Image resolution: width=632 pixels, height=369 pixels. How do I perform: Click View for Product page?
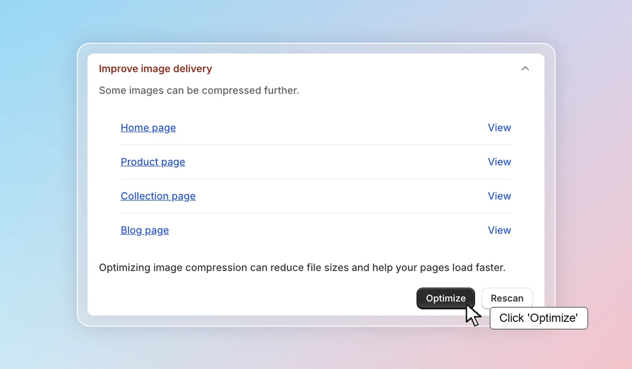pos(499,162)
